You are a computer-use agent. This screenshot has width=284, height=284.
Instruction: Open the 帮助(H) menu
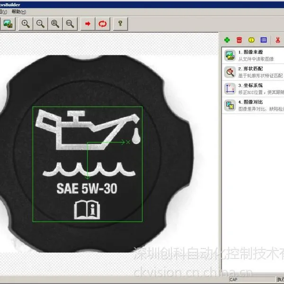(18, 12)
